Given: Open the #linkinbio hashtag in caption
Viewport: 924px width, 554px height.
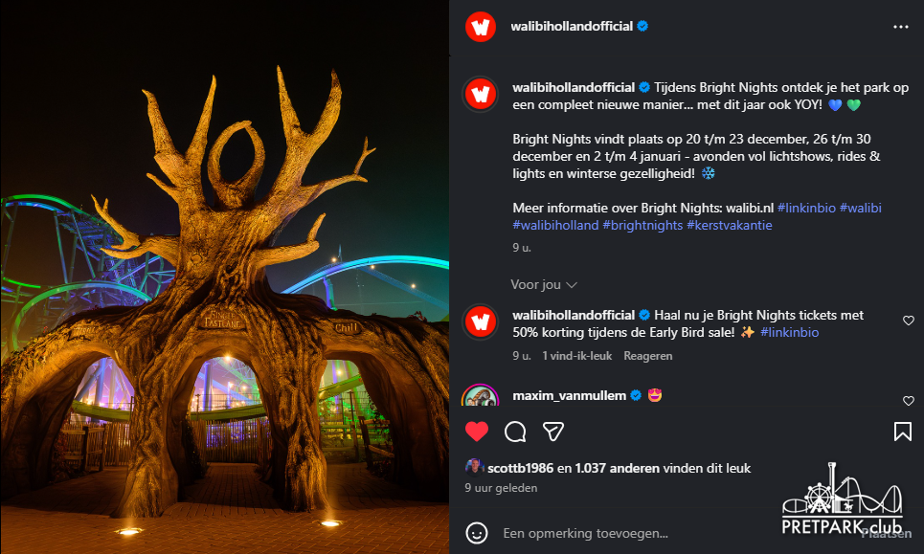Looking at the screenshot, I should tap(806, 208).
